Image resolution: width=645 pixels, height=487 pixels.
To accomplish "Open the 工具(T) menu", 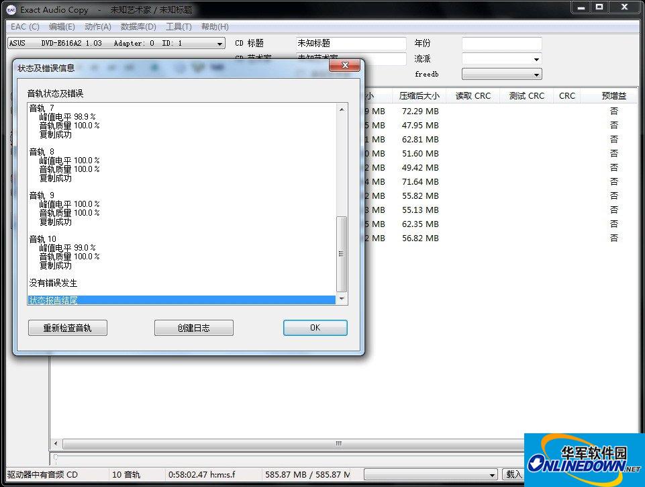I will pos(179,27).
